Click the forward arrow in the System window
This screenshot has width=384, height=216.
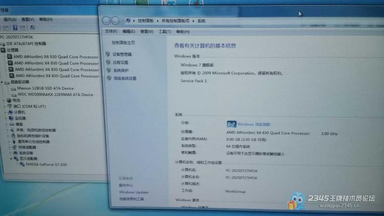115,21
